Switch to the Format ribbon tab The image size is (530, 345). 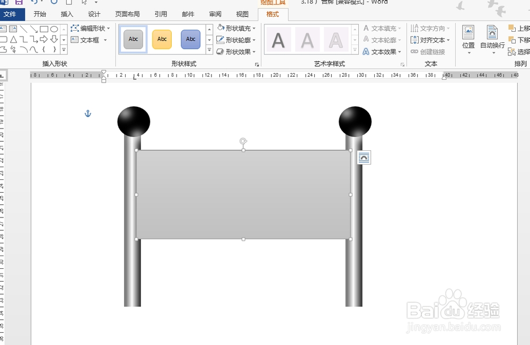(272, 14)
